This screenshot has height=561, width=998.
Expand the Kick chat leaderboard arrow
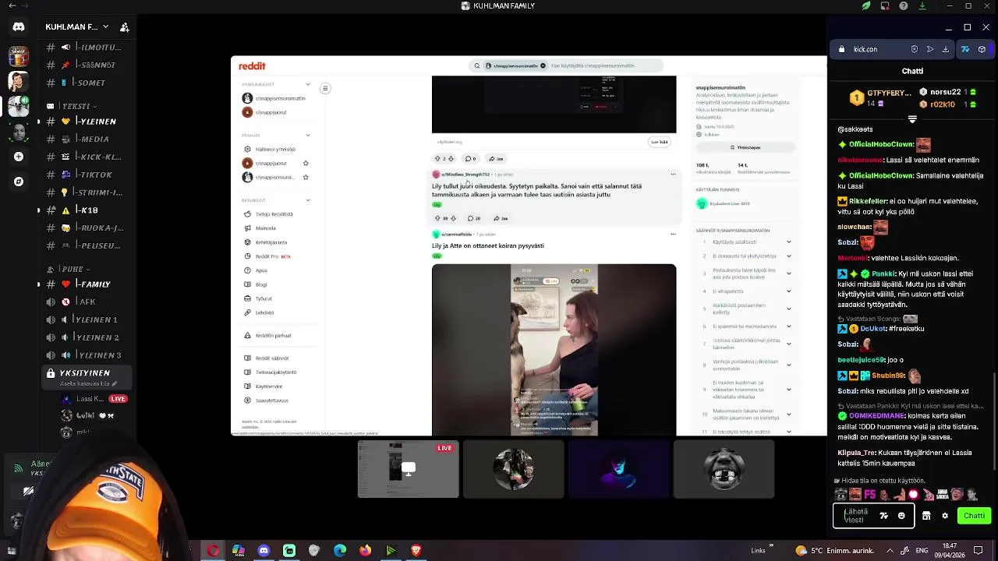coord(912,119)
